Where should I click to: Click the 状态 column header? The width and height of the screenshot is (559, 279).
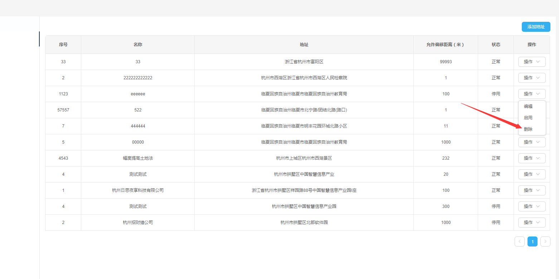tap(496, 45)
